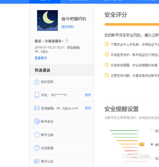Click 修改 link next to phone number
159x167 pixels.
point(88,95)
